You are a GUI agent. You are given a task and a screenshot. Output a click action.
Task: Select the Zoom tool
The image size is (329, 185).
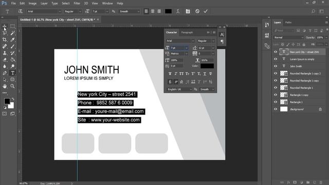click(12, 86)
